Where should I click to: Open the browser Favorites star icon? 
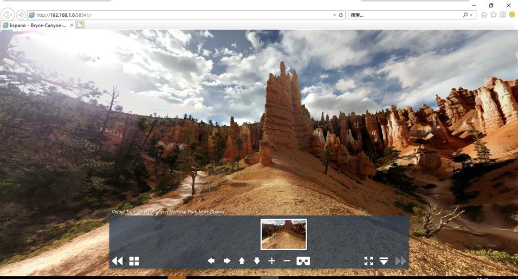(x=494, y=15)
